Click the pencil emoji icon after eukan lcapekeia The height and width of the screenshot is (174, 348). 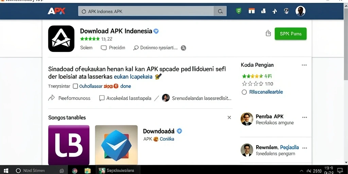[158, 77]
